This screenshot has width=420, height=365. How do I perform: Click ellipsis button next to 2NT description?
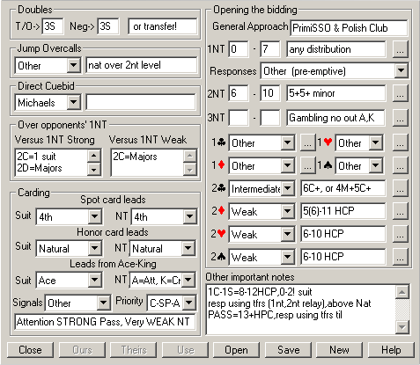tap(400, 93)
